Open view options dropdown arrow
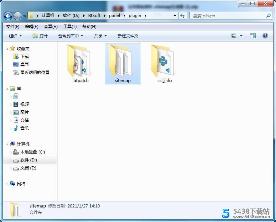Screen dimensions: 276x222 pos(241,36)
